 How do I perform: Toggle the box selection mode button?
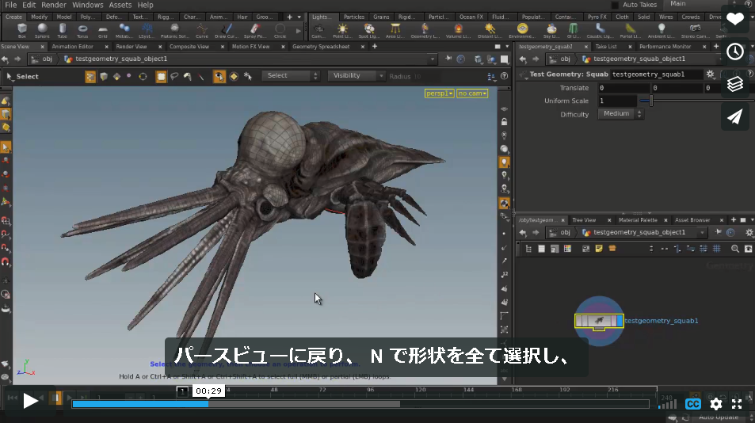161,77
